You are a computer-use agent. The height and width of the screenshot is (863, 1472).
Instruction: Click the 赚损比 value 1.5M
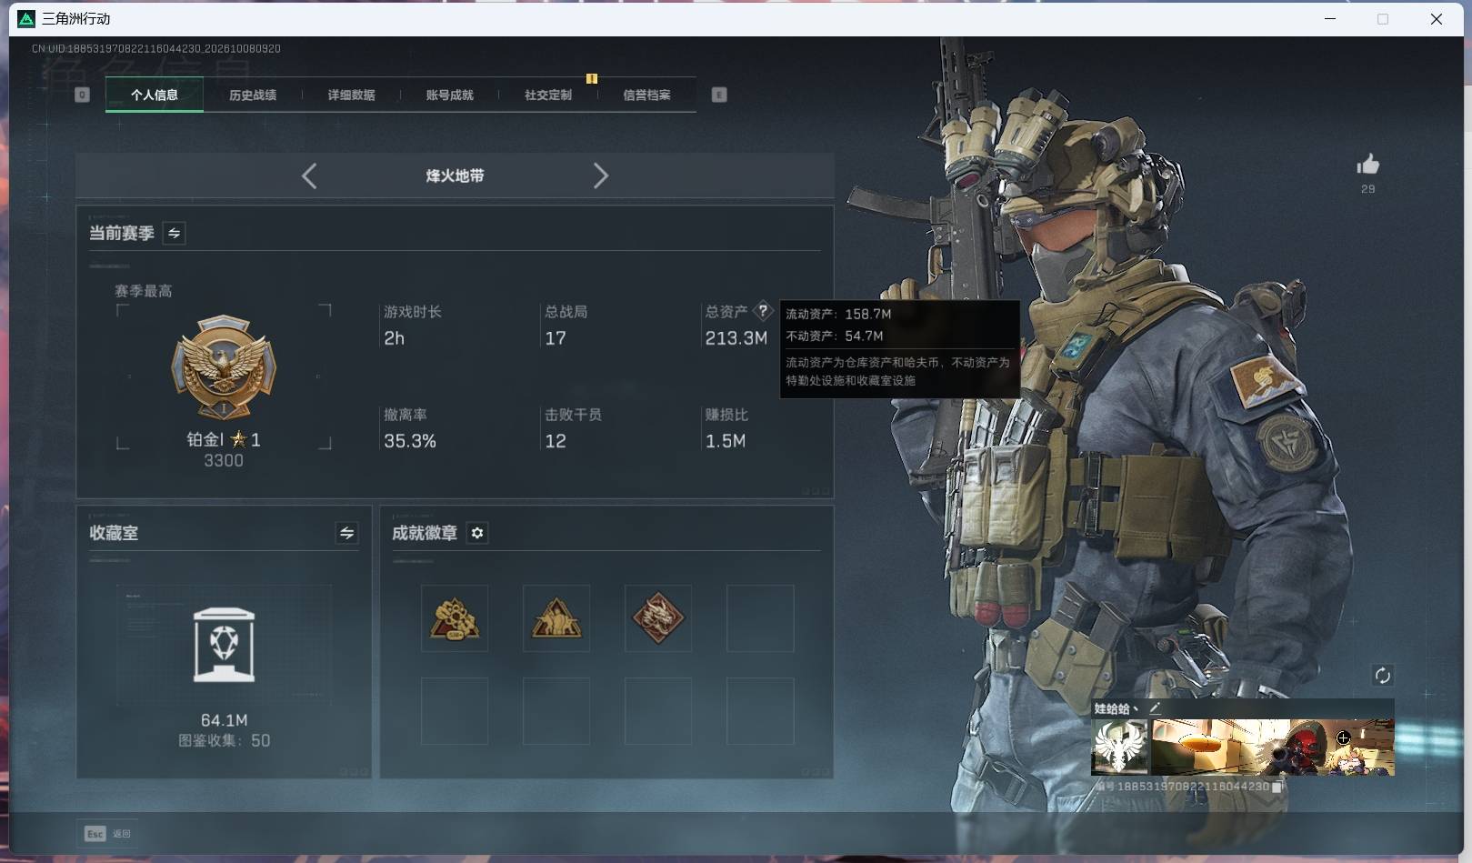[725, 441]
